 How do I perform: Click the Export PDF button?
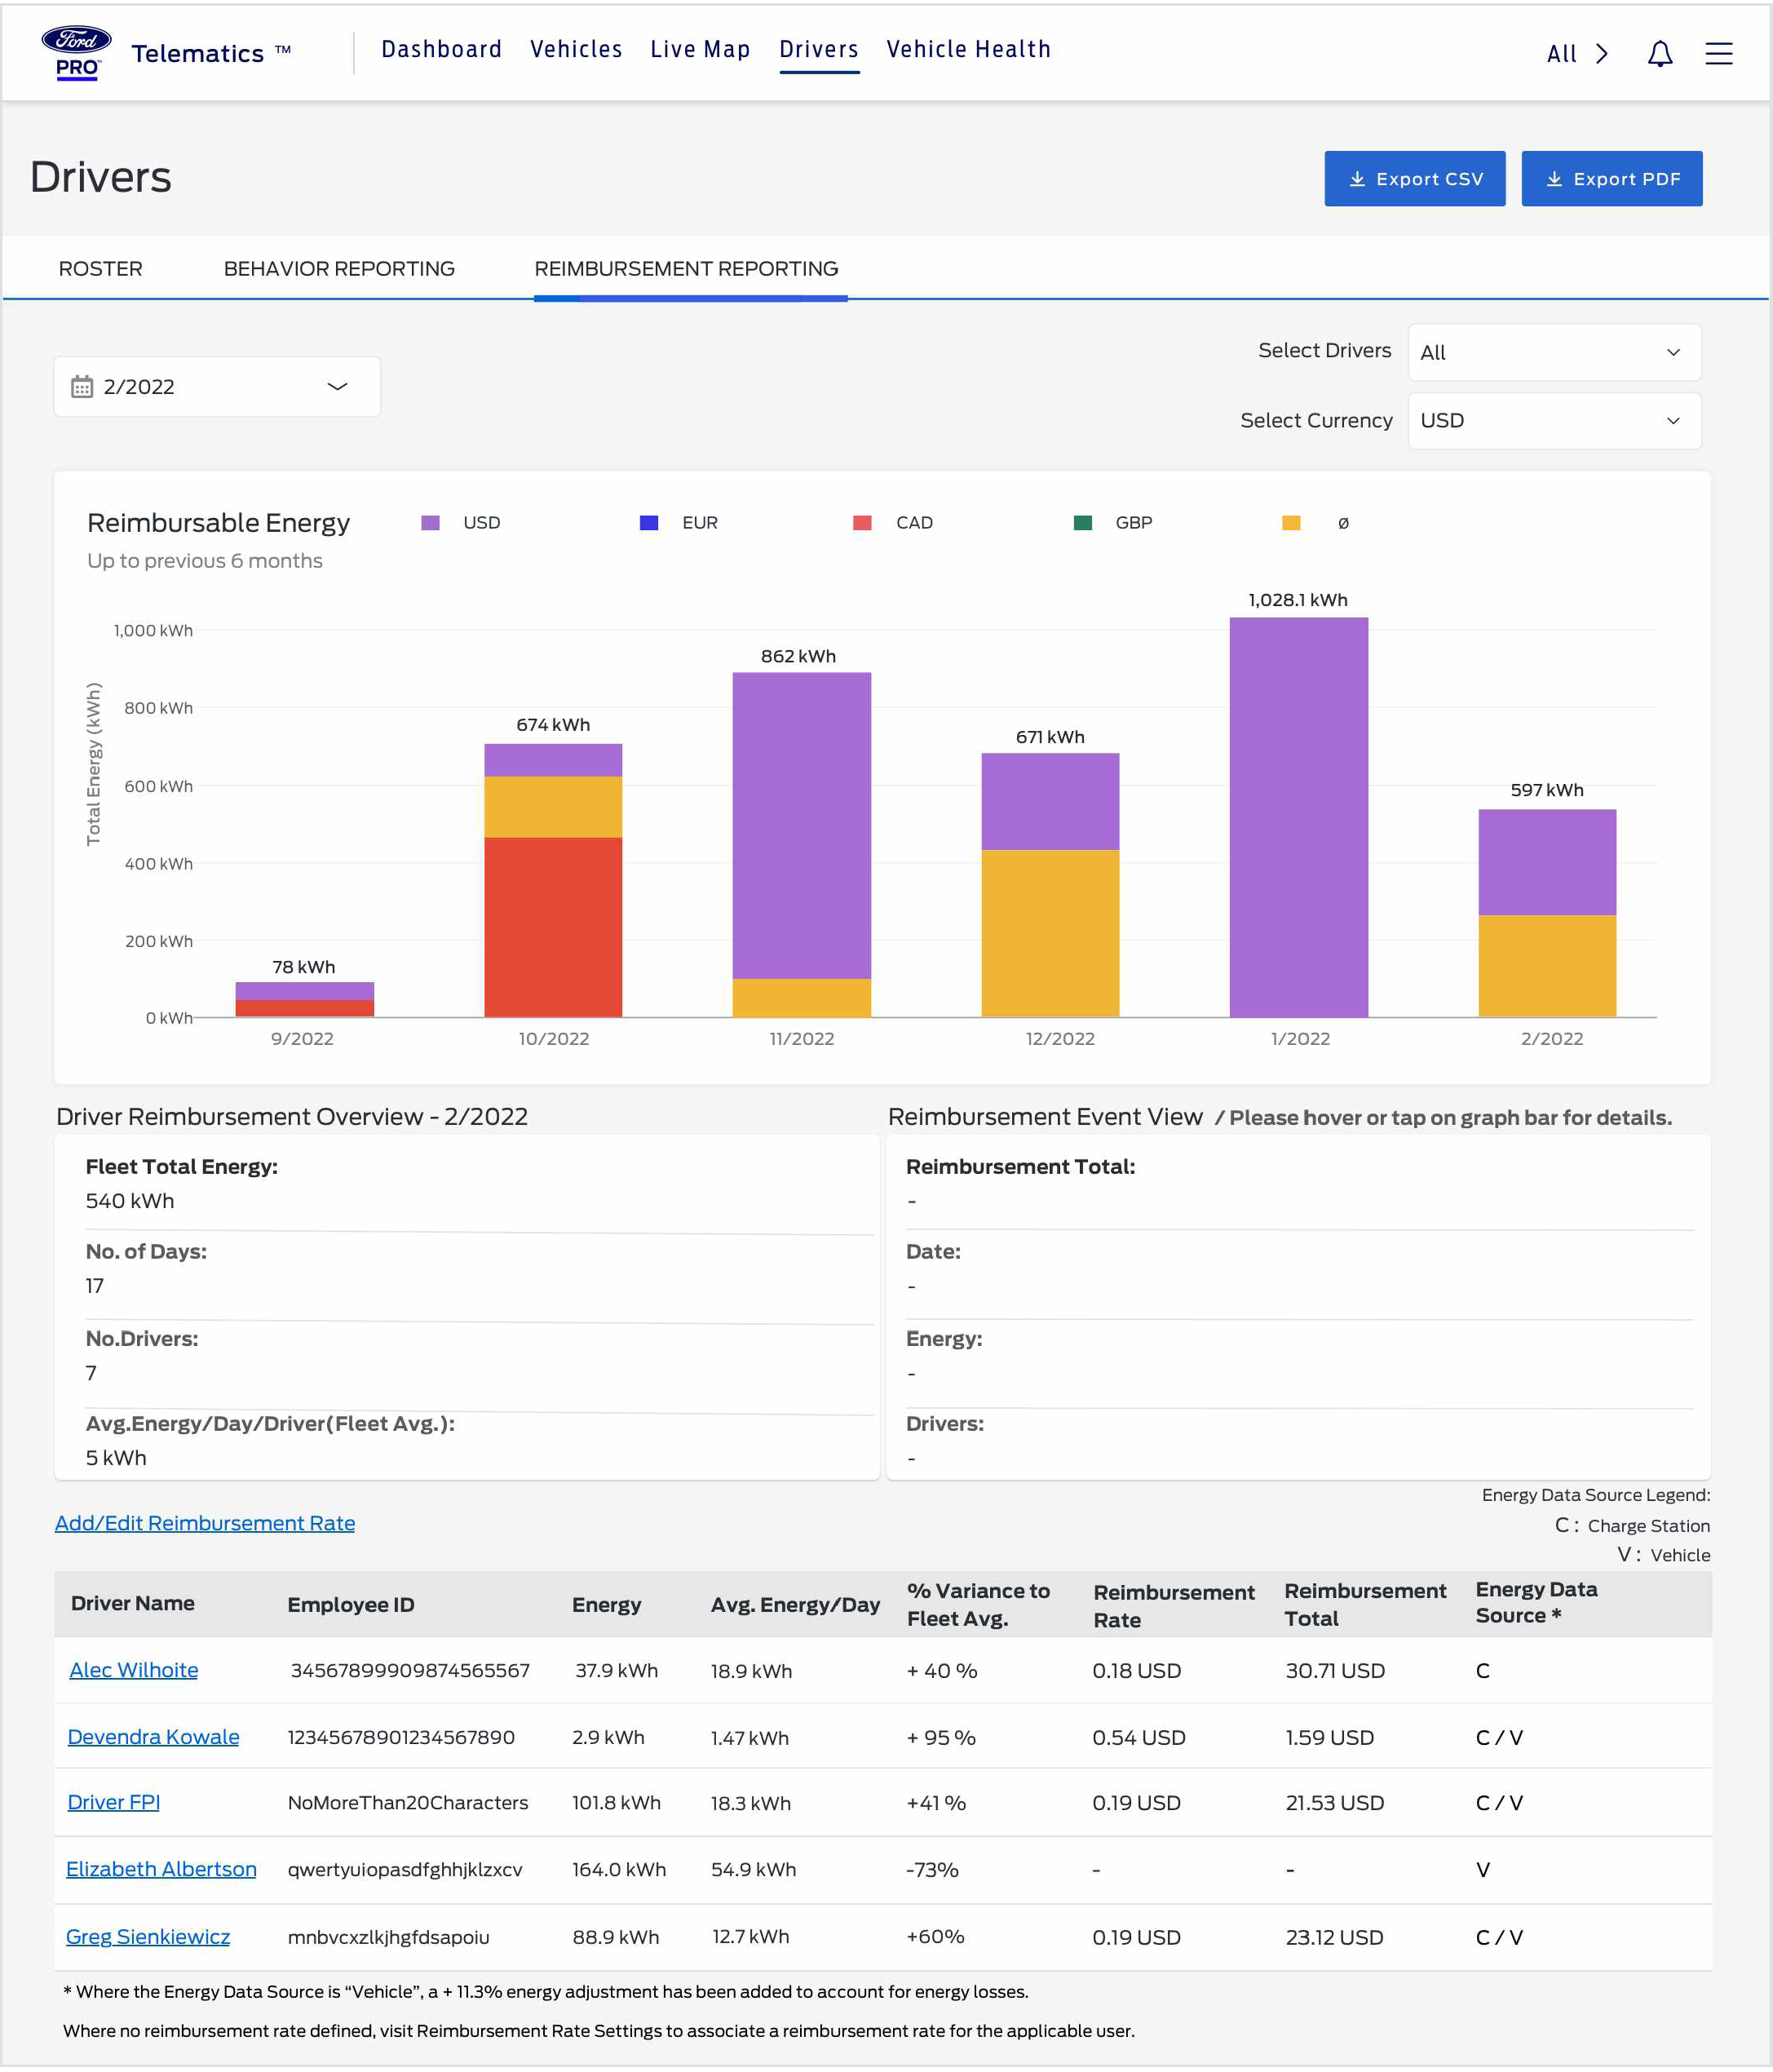click(1611, 179)
